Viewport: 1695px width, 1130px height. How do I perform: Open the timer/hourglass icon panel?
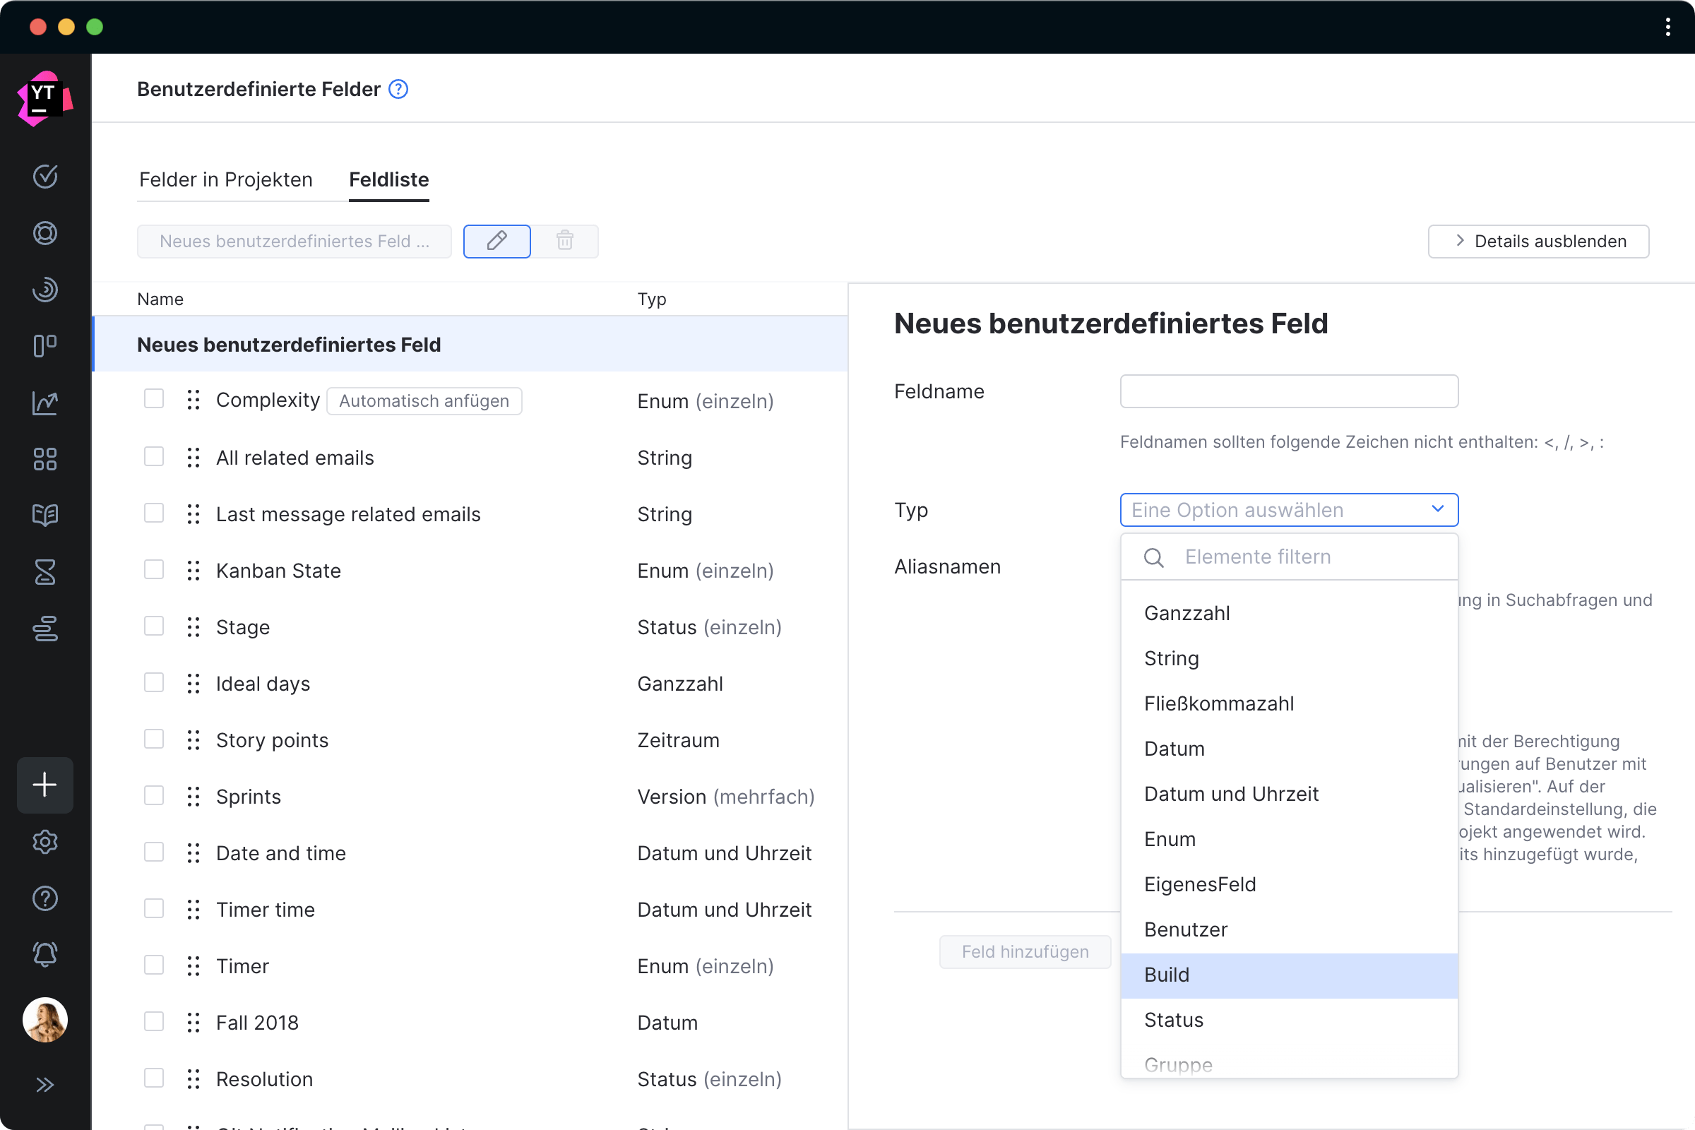(44, 571)
